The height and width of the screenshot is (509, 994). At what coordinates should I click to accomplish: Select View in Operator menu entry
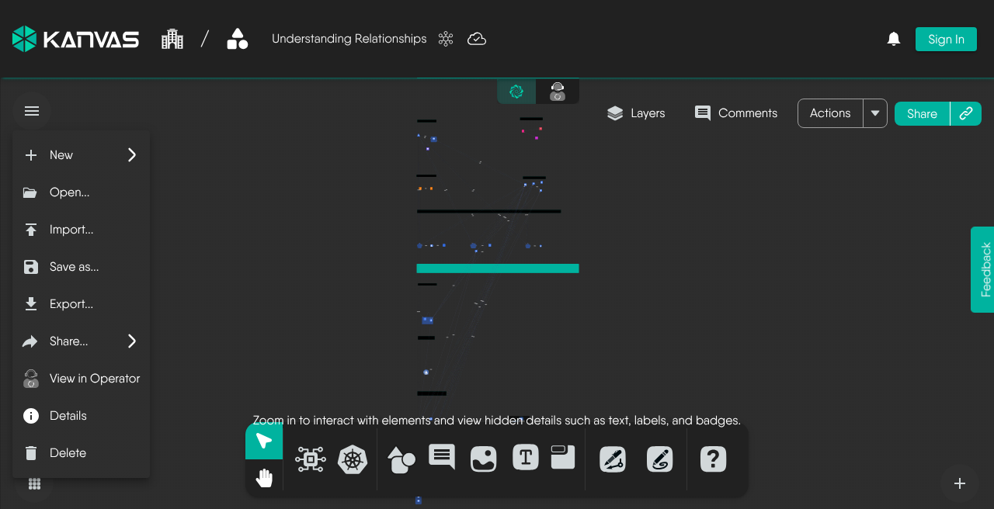coord(81,379)
